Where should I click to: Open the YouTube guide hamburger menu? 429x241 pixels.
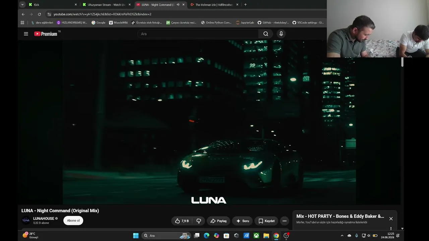(26, 34)
